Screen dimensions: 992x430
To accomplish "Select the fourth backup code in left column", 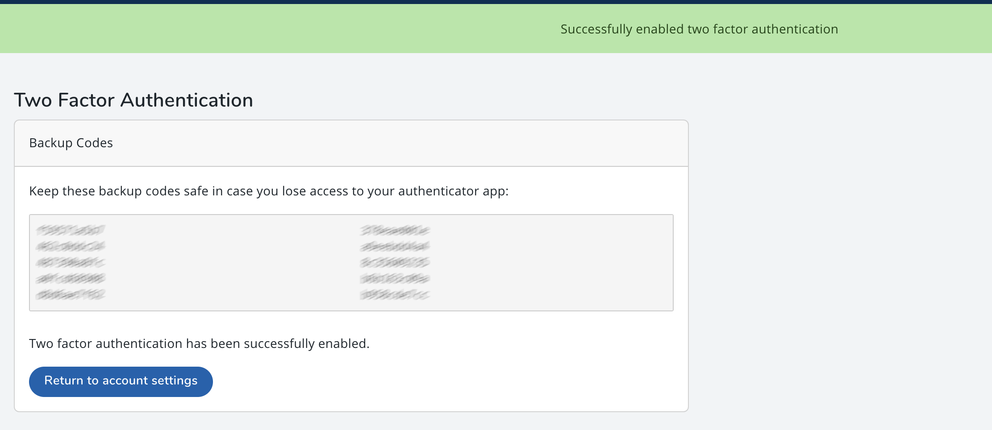I will [x=71, y=278].
